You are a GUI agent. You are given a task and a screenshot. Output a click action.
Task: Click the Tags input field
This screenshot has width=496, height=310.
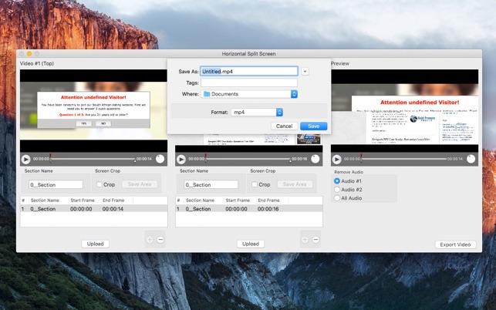point(248,83)
